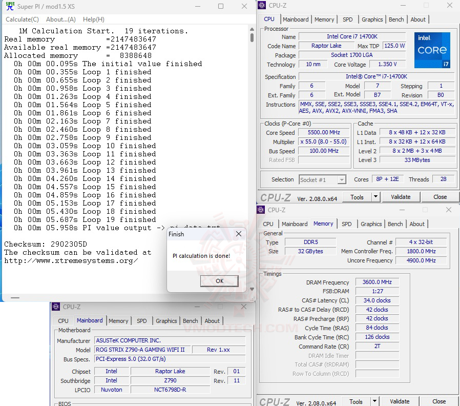Click Tools button in top CPU-Z window

357,197
